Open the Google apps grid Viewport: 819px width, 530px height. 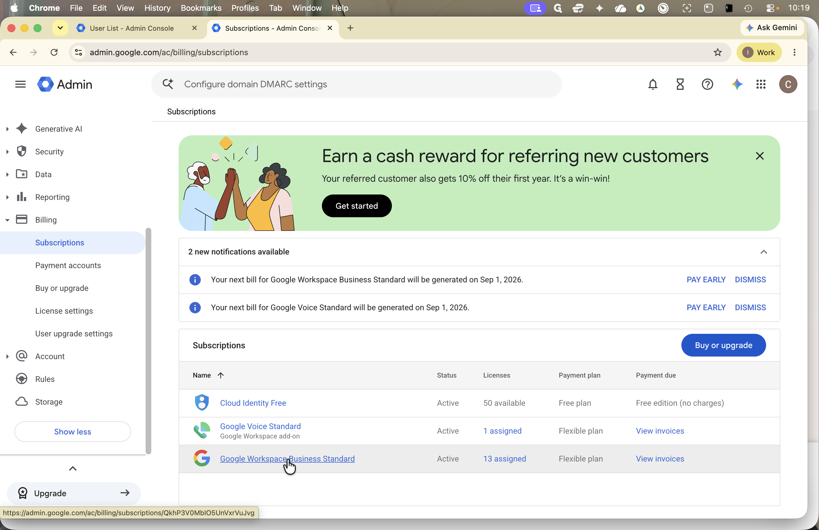click(761, 84)
